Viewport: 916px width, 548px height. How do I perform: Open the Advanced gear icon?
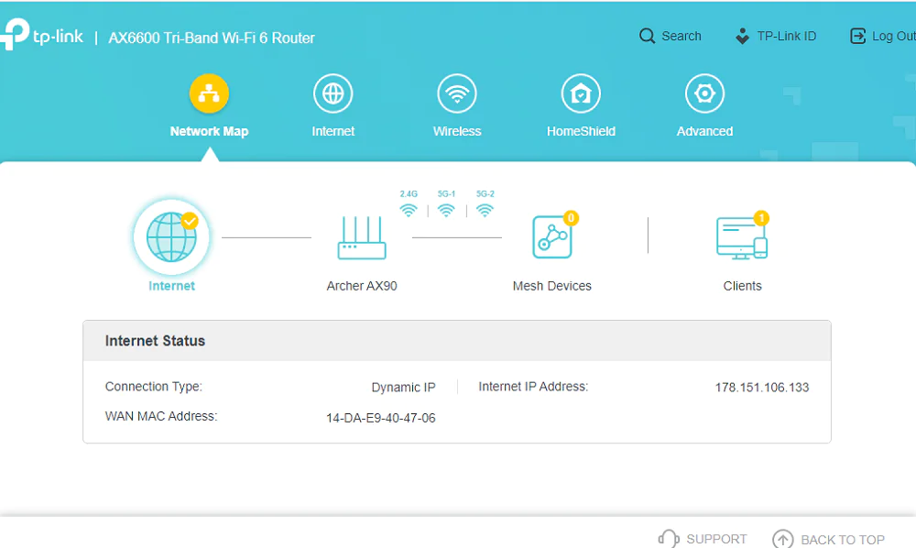704,93
